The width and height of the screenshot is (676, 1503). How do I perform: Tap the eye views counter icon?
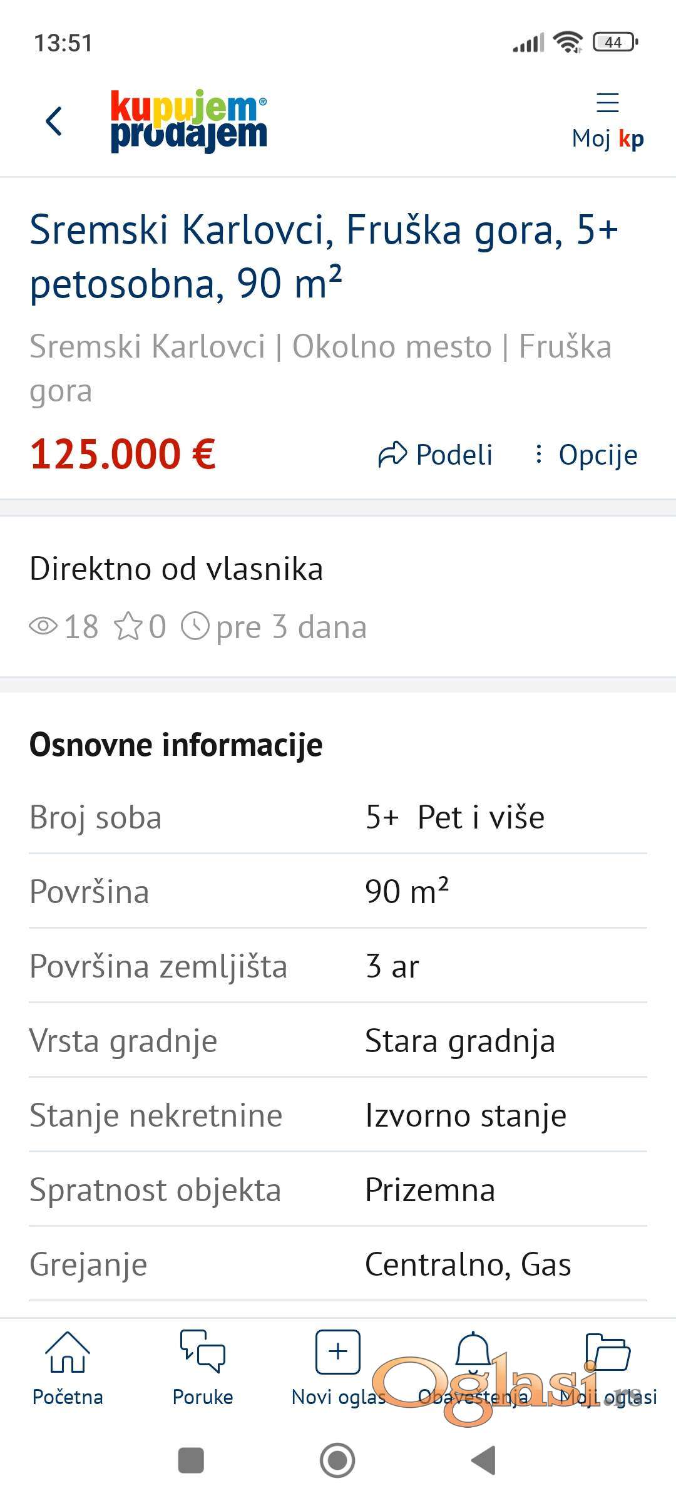click(43, 626)
